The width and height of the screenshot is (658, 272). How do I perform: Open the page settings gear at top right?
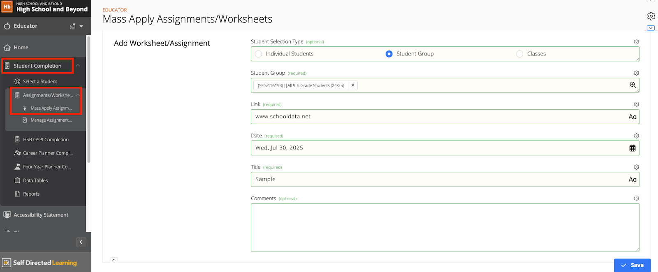click(651, 16)
